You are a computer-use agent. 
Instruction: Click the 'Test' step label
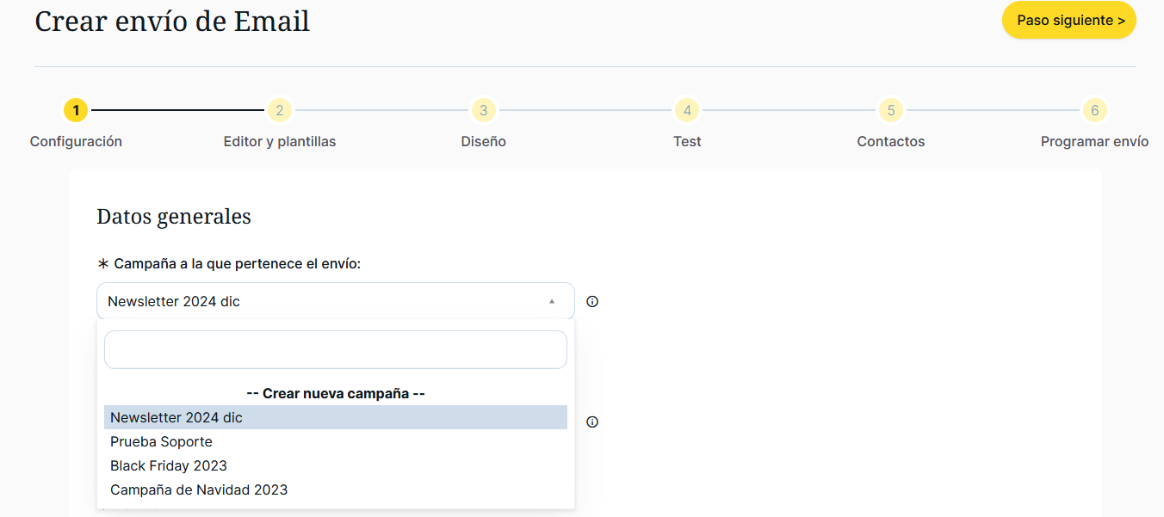coord(687,142)
